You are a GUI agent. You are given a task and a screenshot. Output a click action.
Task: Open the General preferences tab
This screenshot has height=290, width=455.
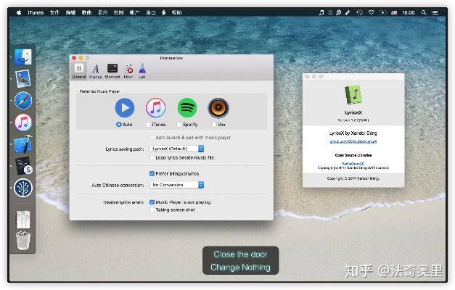(x=78, y=70)
